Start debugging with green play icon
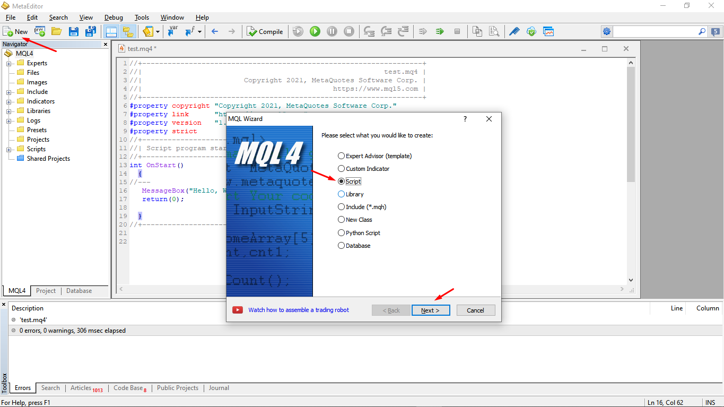 pos(315,32)
